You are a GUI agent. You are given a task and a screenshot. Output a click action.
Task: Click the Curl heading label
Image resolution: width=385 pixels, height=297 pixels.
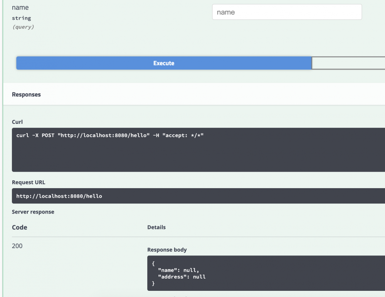pos(17,122)
